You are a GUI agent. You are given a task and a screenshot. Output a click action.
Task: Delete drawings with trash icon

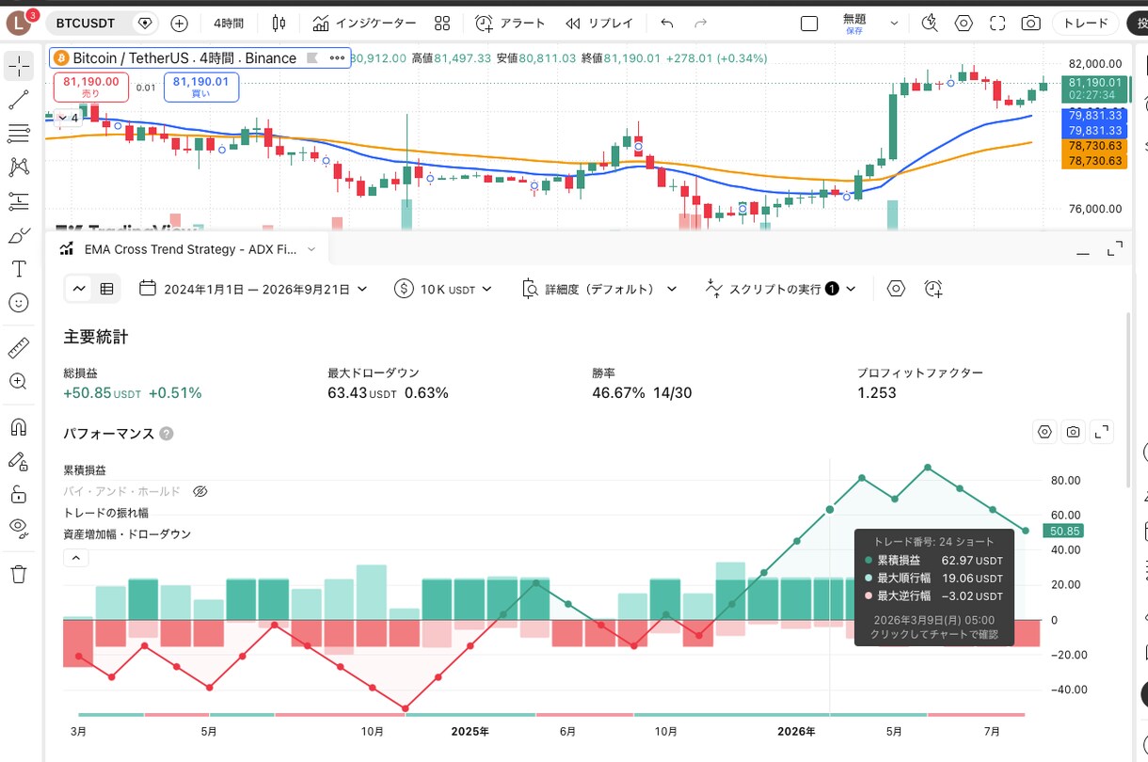[x=18, y=573]
